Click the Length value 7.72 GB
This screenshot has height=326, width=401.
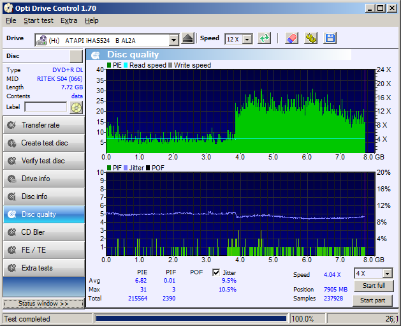[72, 87]
